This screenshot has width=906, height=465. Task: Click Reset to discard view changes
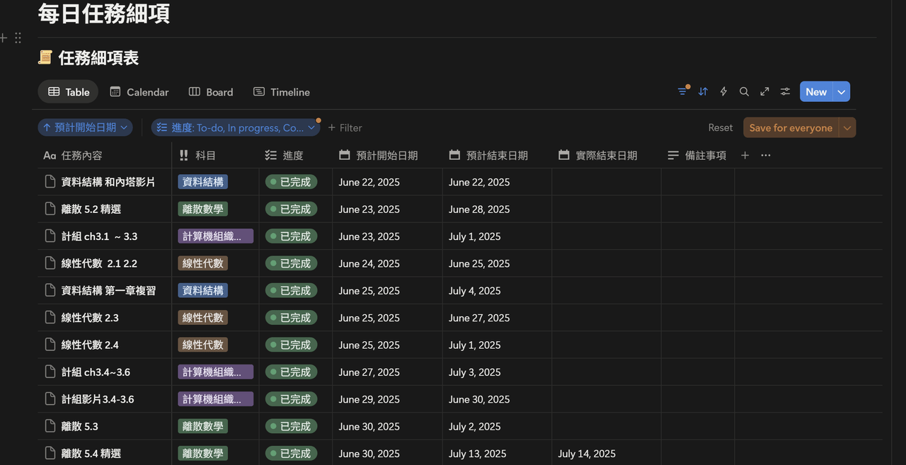click(x=721, y=127)
